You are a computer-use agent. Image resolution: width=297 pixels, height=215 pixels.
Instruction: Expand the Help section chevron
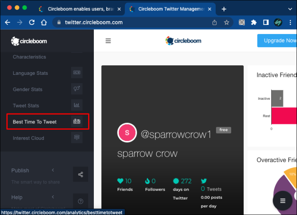[x=53, y=197]
